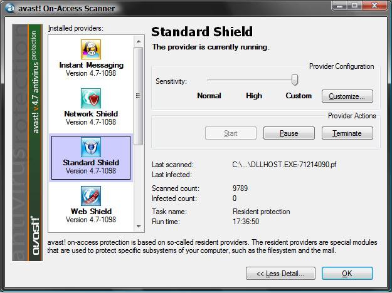Click the scanned count value 9789
The image size is (392, 293).
click(x=240, y=188)
